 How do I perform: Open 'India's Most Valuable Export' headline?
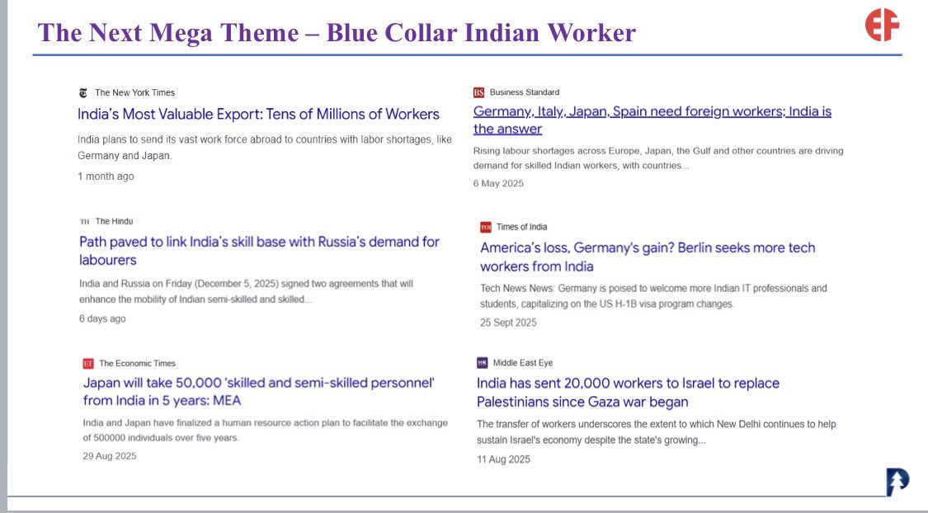tap(259, 114)
